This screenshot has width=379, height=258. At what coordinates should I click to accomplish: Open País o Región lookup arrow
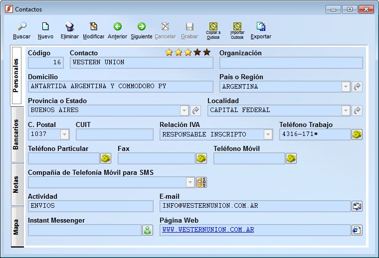[x=357, y=87]
